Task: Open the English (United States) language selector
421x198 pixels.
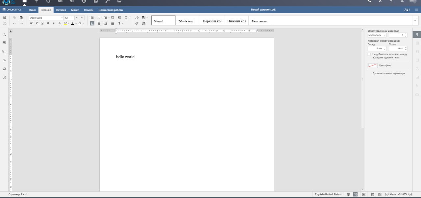Action: click(x=329, y=194)
